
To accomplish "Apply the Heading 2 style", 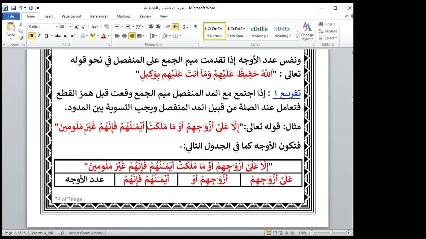I will [x=283, y=31].
